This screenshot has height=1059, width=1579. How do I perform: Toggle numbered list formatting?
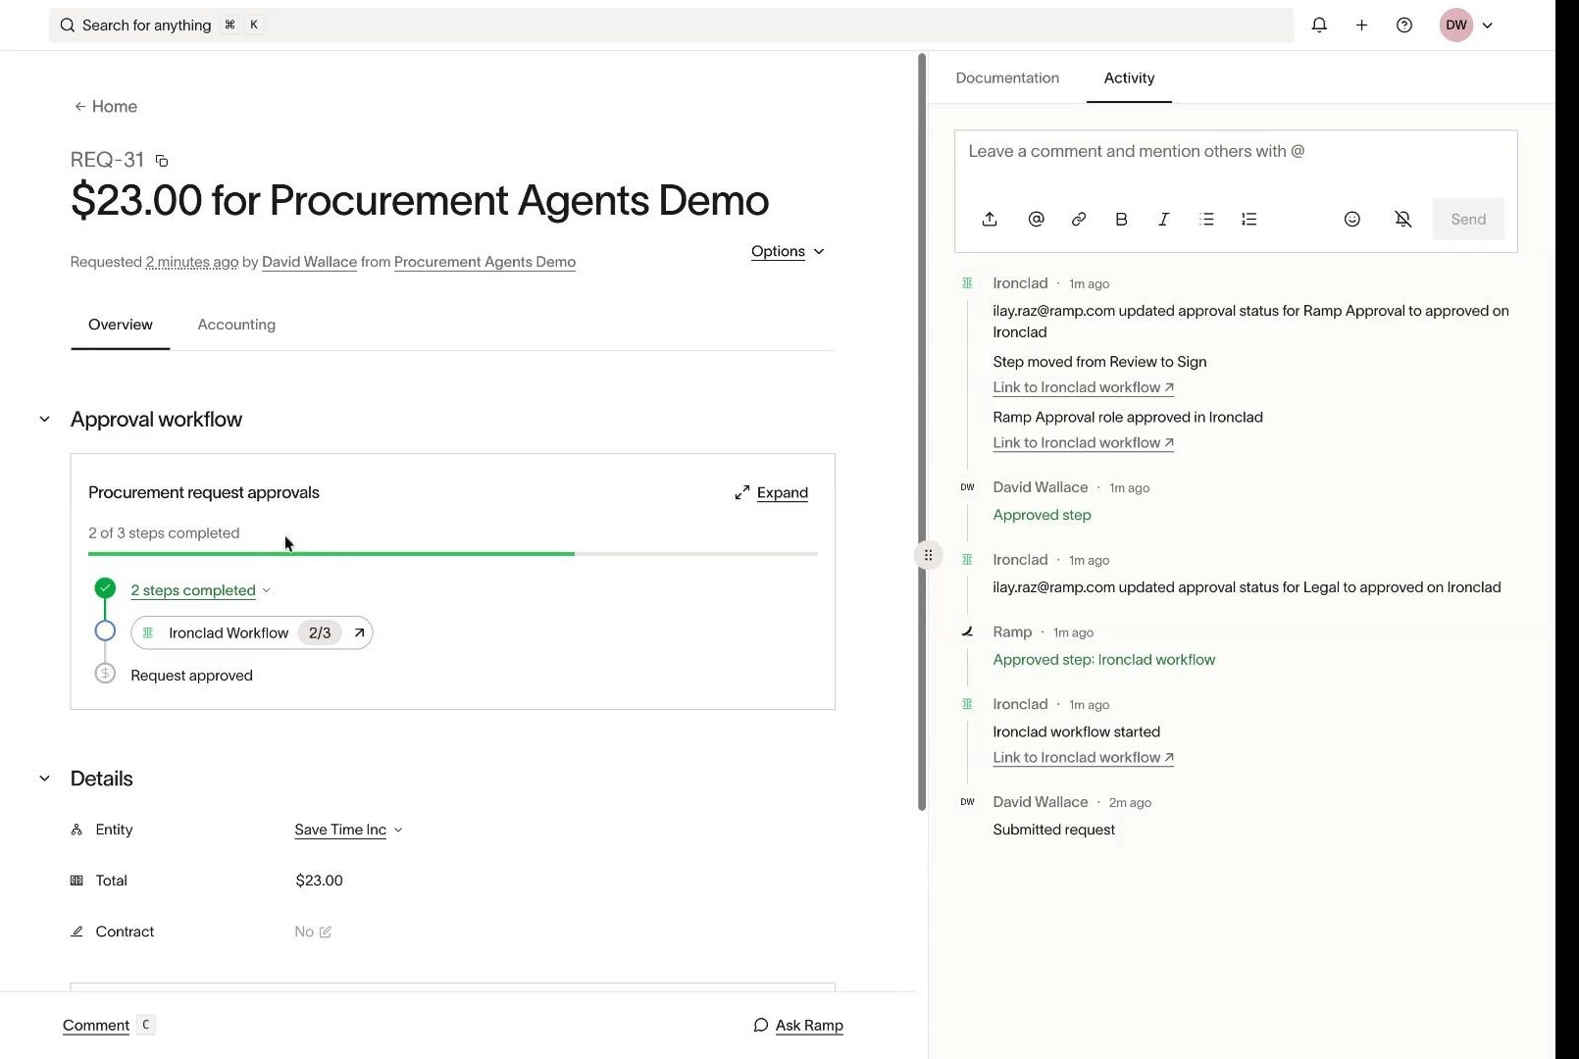pos(1248,220)
